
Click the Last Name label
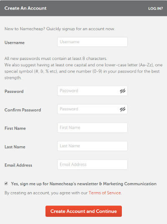point(15,147)
